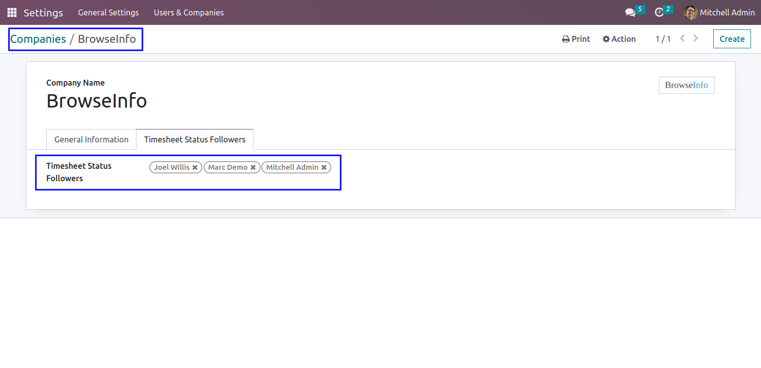Open the Users & Companies menu
This screenshot has height=368, width=761.
(x=189, y=12)
